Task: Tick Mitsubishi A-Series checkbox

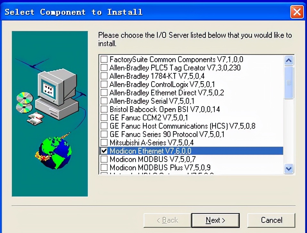Action: tap(104, 142)
